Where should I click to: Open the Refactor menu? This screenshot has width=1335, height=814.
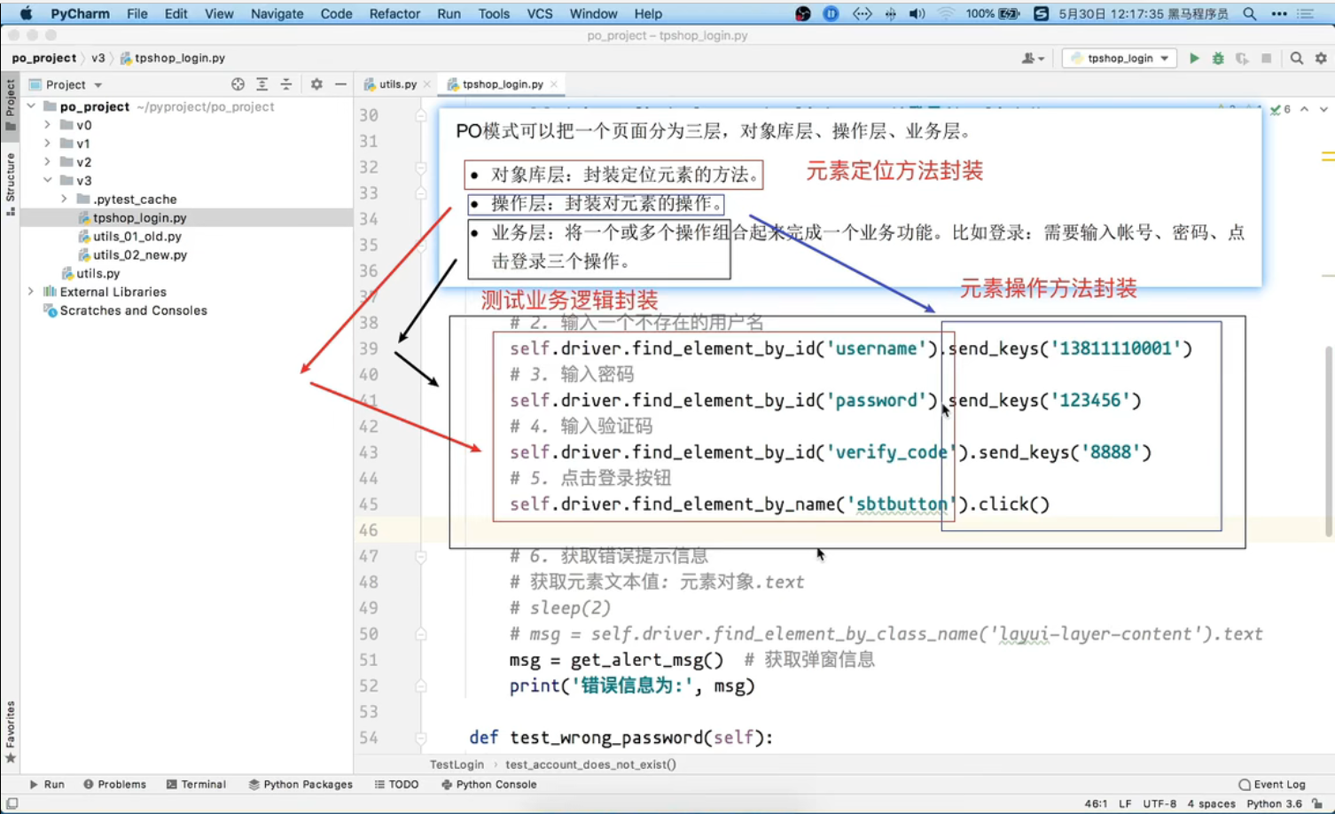(394, 13)
